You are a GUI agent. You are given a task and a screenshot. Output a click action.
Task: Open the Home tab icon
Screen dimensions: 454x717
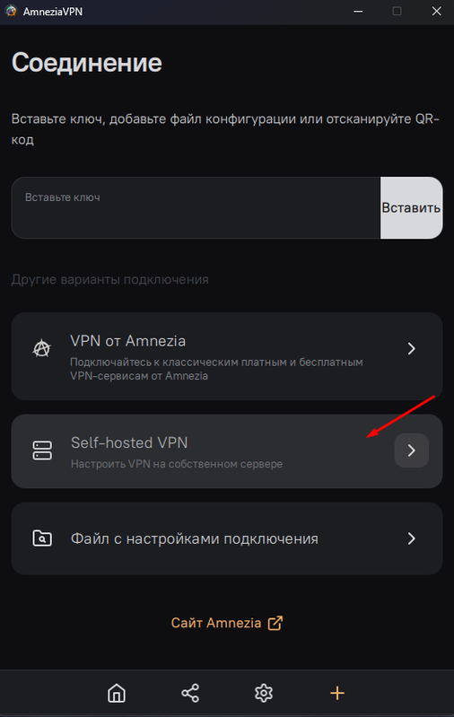[x=117, y=694]
